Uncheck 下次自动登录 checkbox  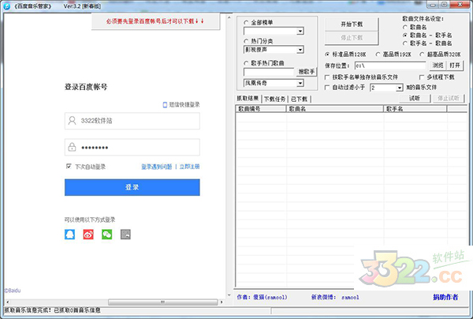coord(69,166)
